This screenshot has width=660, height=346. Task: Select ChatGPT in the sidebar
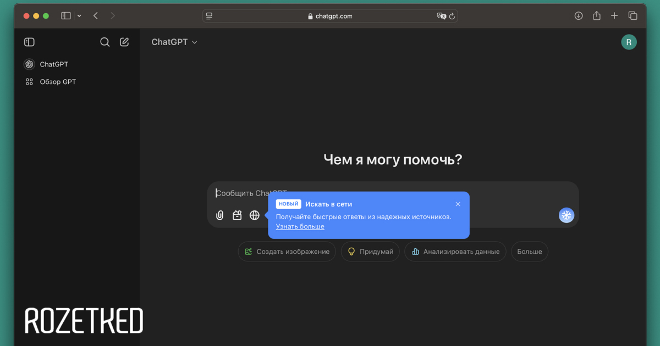coord(54,64)
